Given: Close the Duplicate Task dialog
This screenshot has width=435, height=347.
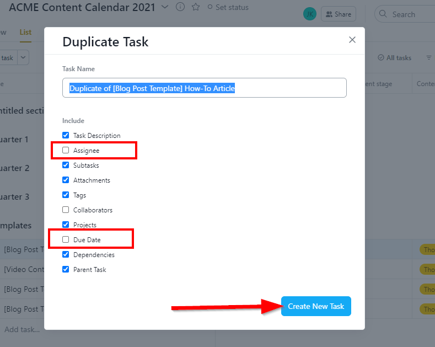Looking at the screenshot, I should [352, 40].
